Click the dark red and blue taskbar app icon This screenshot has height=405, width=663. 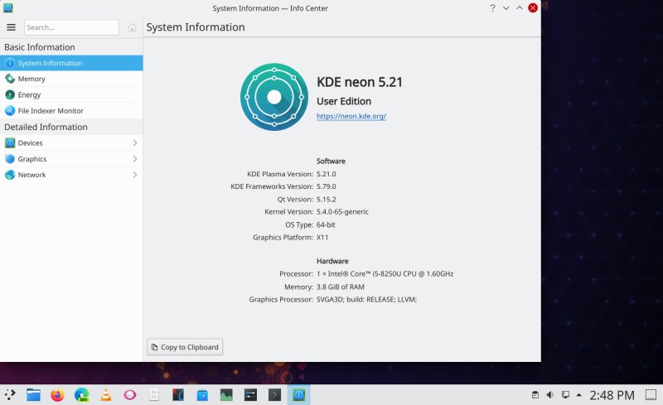point(178,395)
